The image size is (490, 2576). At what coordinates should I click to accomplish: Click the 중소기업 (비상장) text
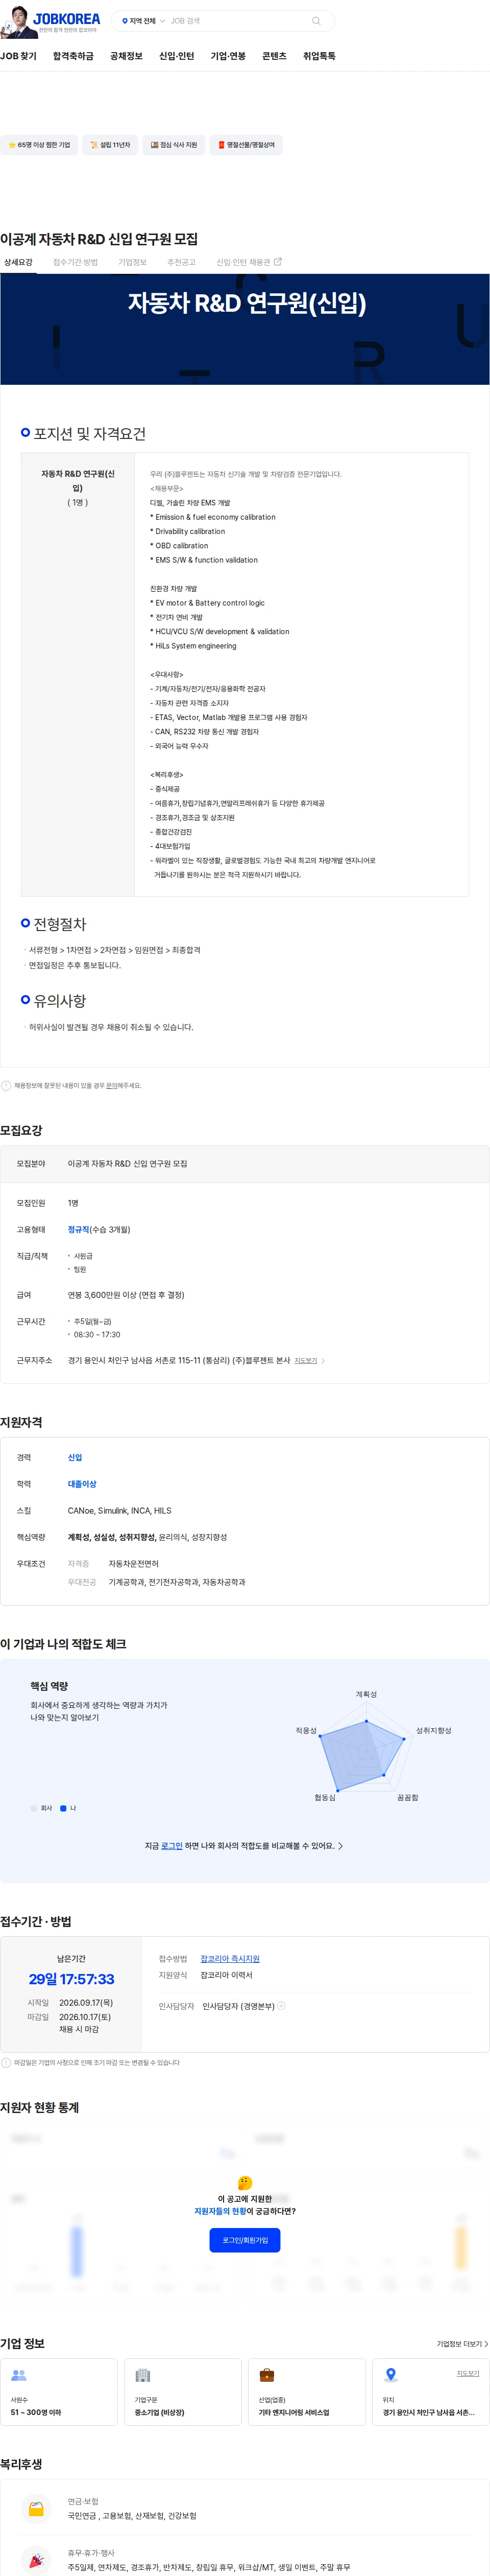tap(160, 2412)
